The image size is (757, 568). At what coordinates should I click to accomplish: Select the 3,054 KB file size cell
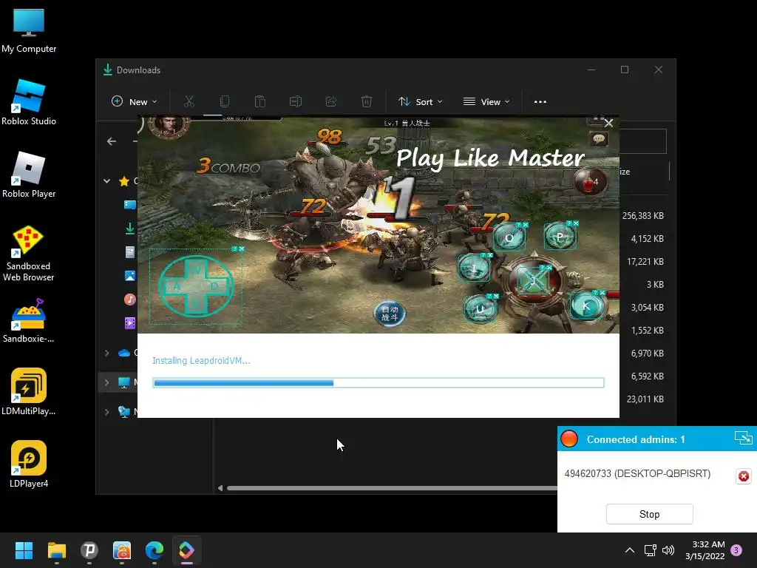tap(647, 307)
